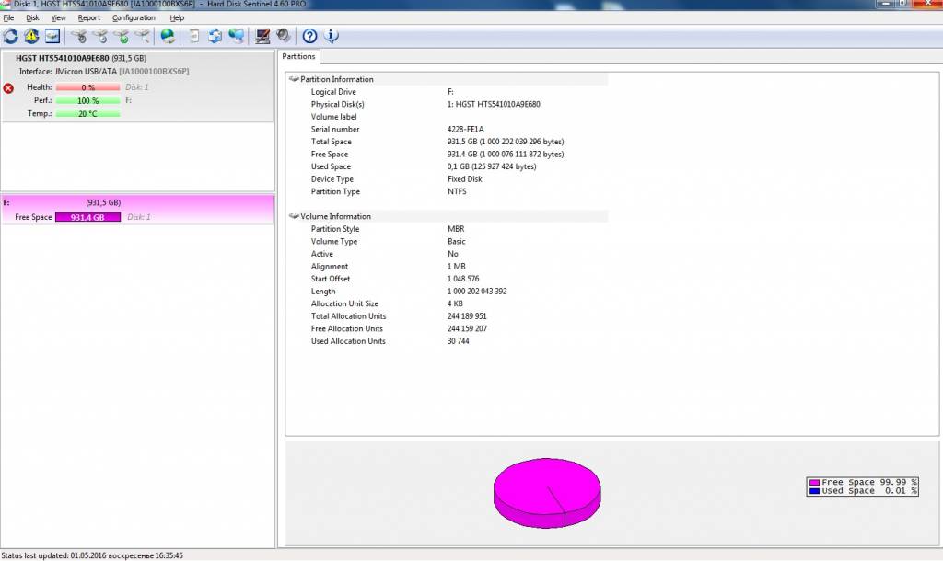Click the network computers toolbar icon
Image resolution: width=943 pixels, height=561 pixels.
tap(236, 36)
